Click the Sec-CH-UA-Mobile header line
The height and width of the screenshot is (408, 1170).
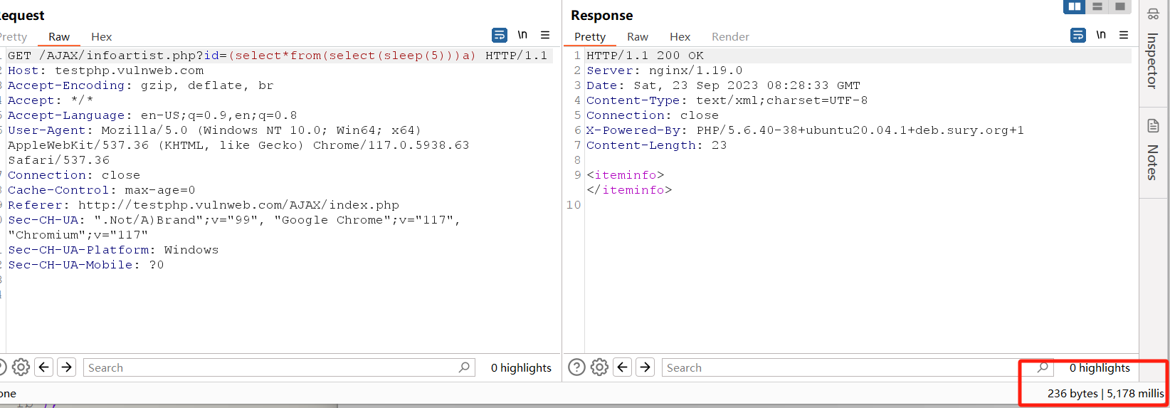[x=86, y=265]
